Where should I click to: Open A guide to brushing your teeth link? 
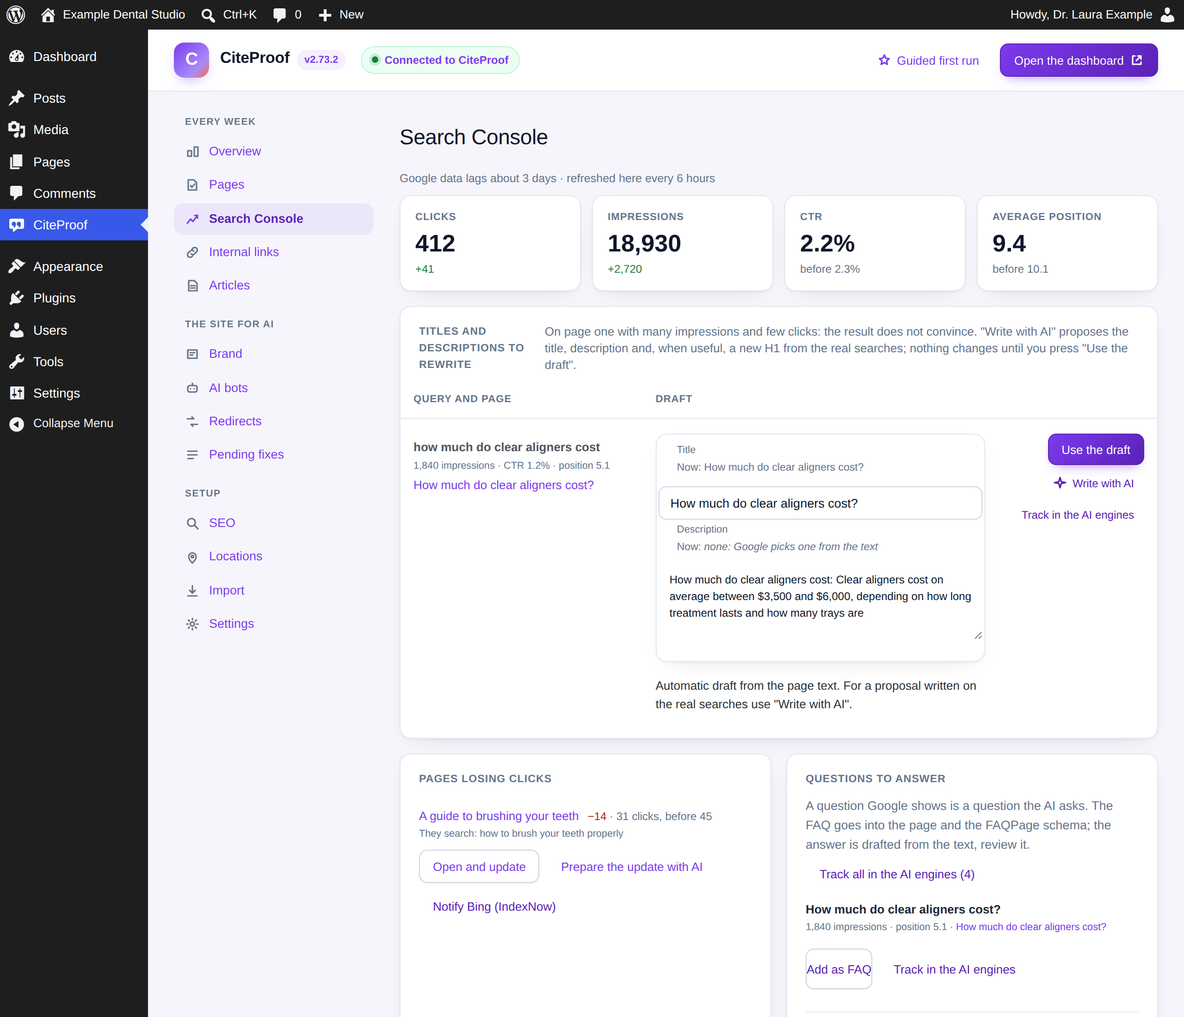coord(499,816)
